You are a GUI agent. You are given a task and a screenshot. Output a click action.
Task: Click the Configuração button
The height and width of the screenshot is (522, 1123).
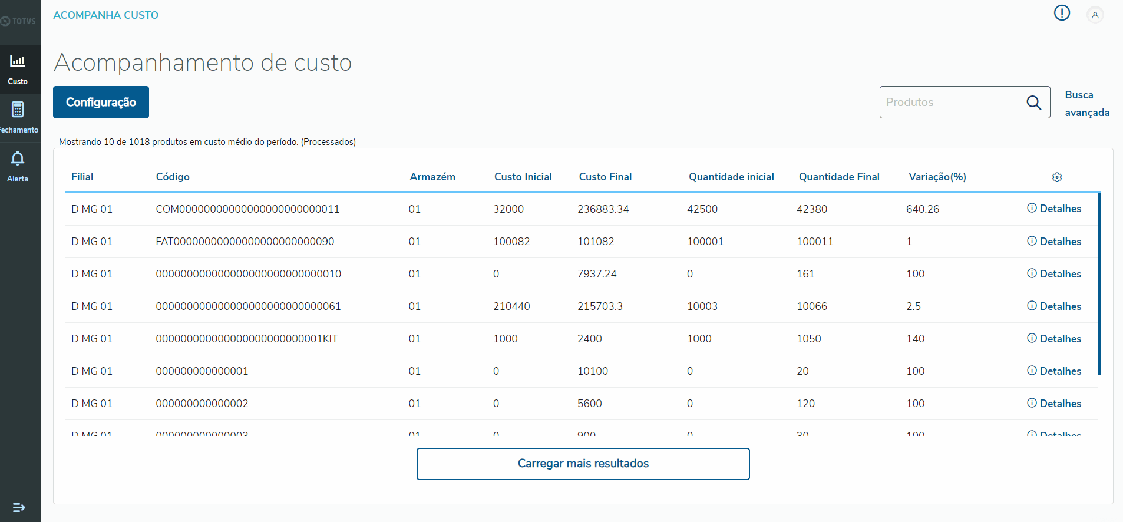coord(101,103)
